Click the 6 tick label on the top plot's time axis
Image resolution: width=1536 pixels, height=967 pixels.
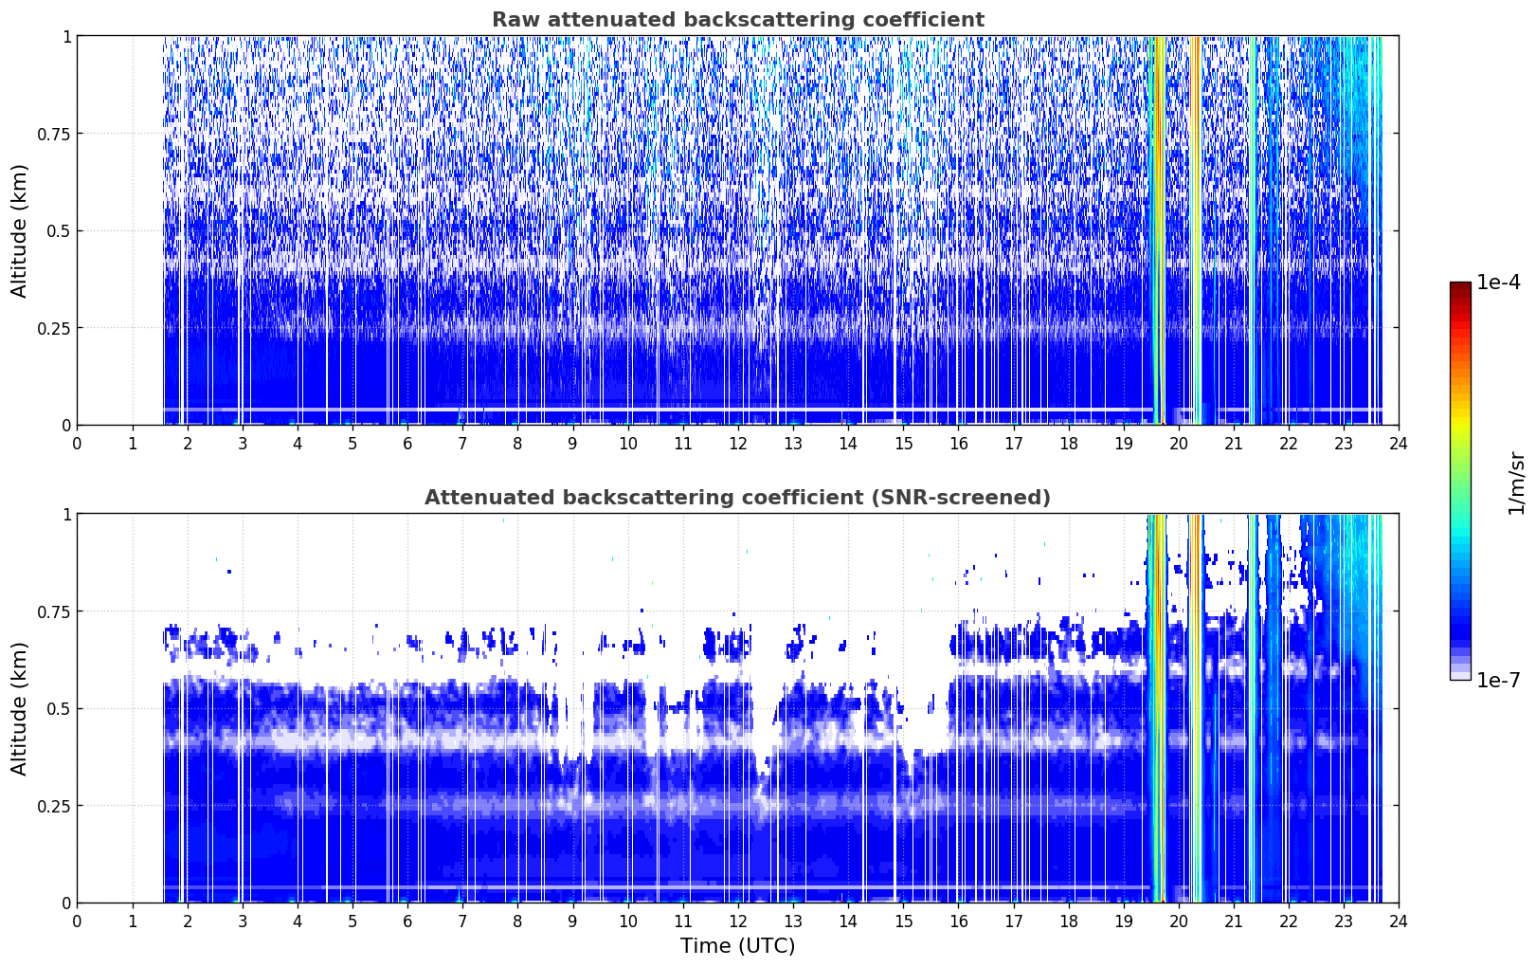[407, 443]
